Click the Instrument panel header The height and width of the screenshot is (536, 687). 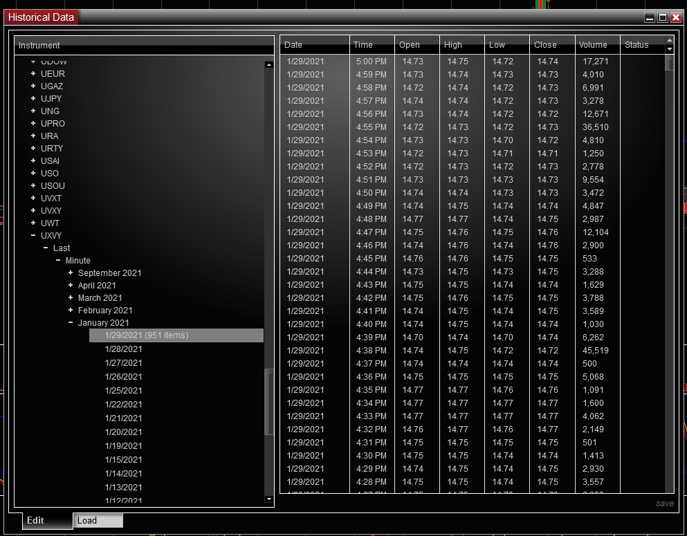(x=144, y=45)
